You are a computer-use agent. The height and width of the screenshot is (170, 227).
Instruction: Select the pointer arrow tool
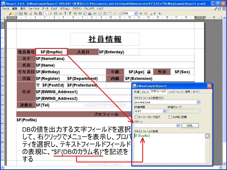[46, 14]
